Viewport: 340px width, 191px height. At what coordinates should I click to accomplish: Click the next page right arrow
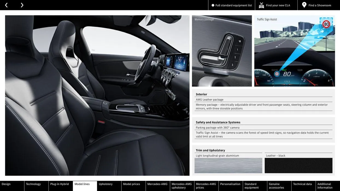coord(22,5)
